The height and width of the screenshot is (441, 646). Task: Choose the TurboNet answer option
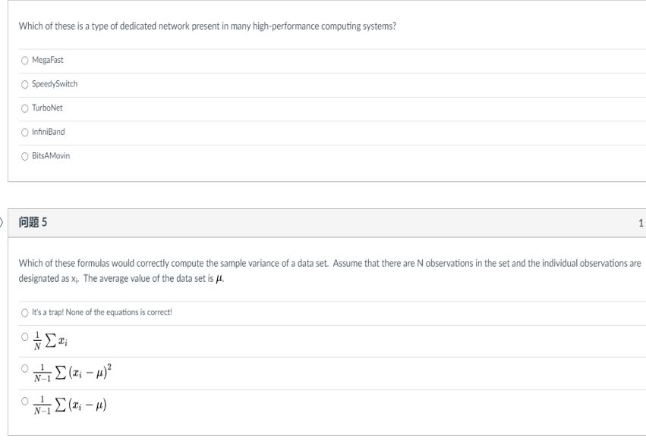click(x=27, y=108)
